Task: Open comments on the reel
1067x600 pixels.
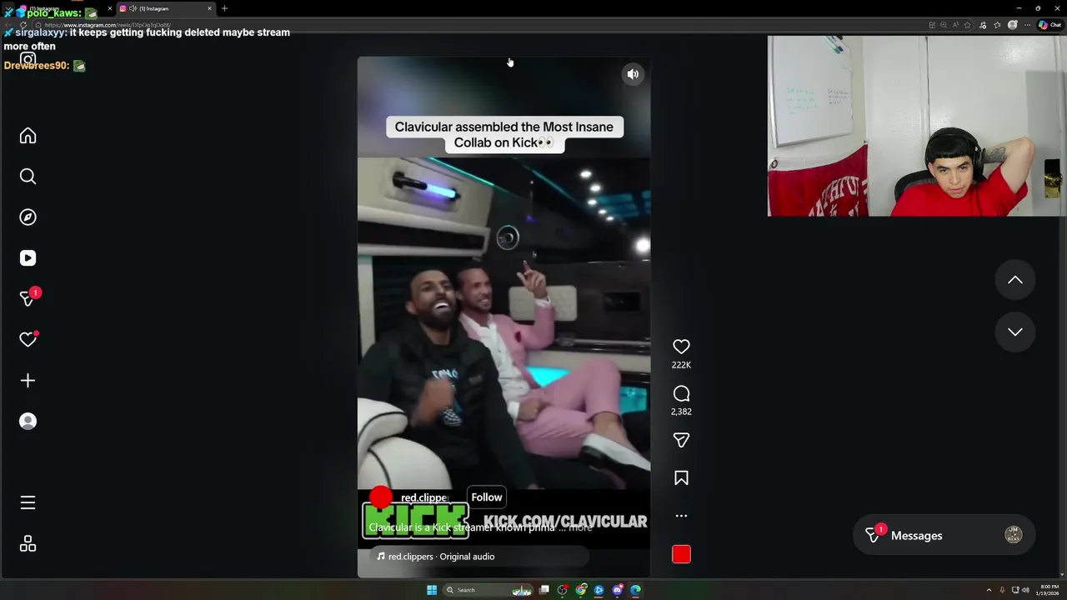Action: [681, 393]
